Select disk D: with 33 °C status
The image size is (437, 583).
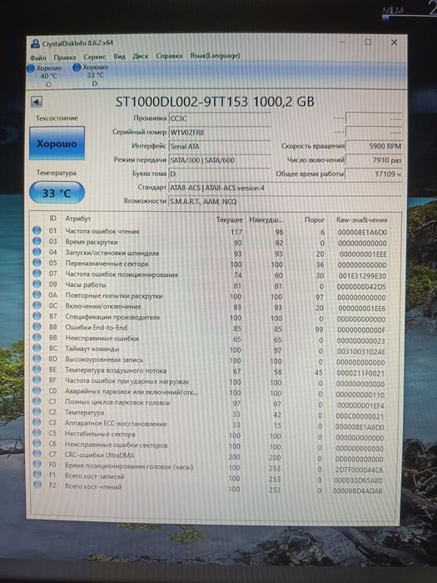pos(92,75)
